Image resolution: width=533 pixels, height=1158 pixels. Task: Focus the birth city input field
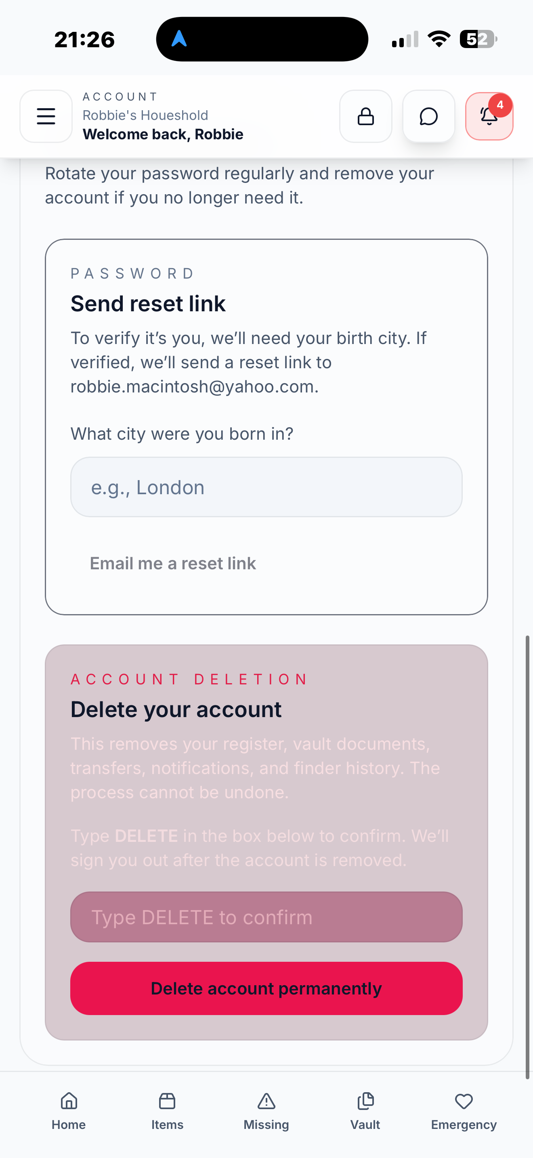[266, 487]
